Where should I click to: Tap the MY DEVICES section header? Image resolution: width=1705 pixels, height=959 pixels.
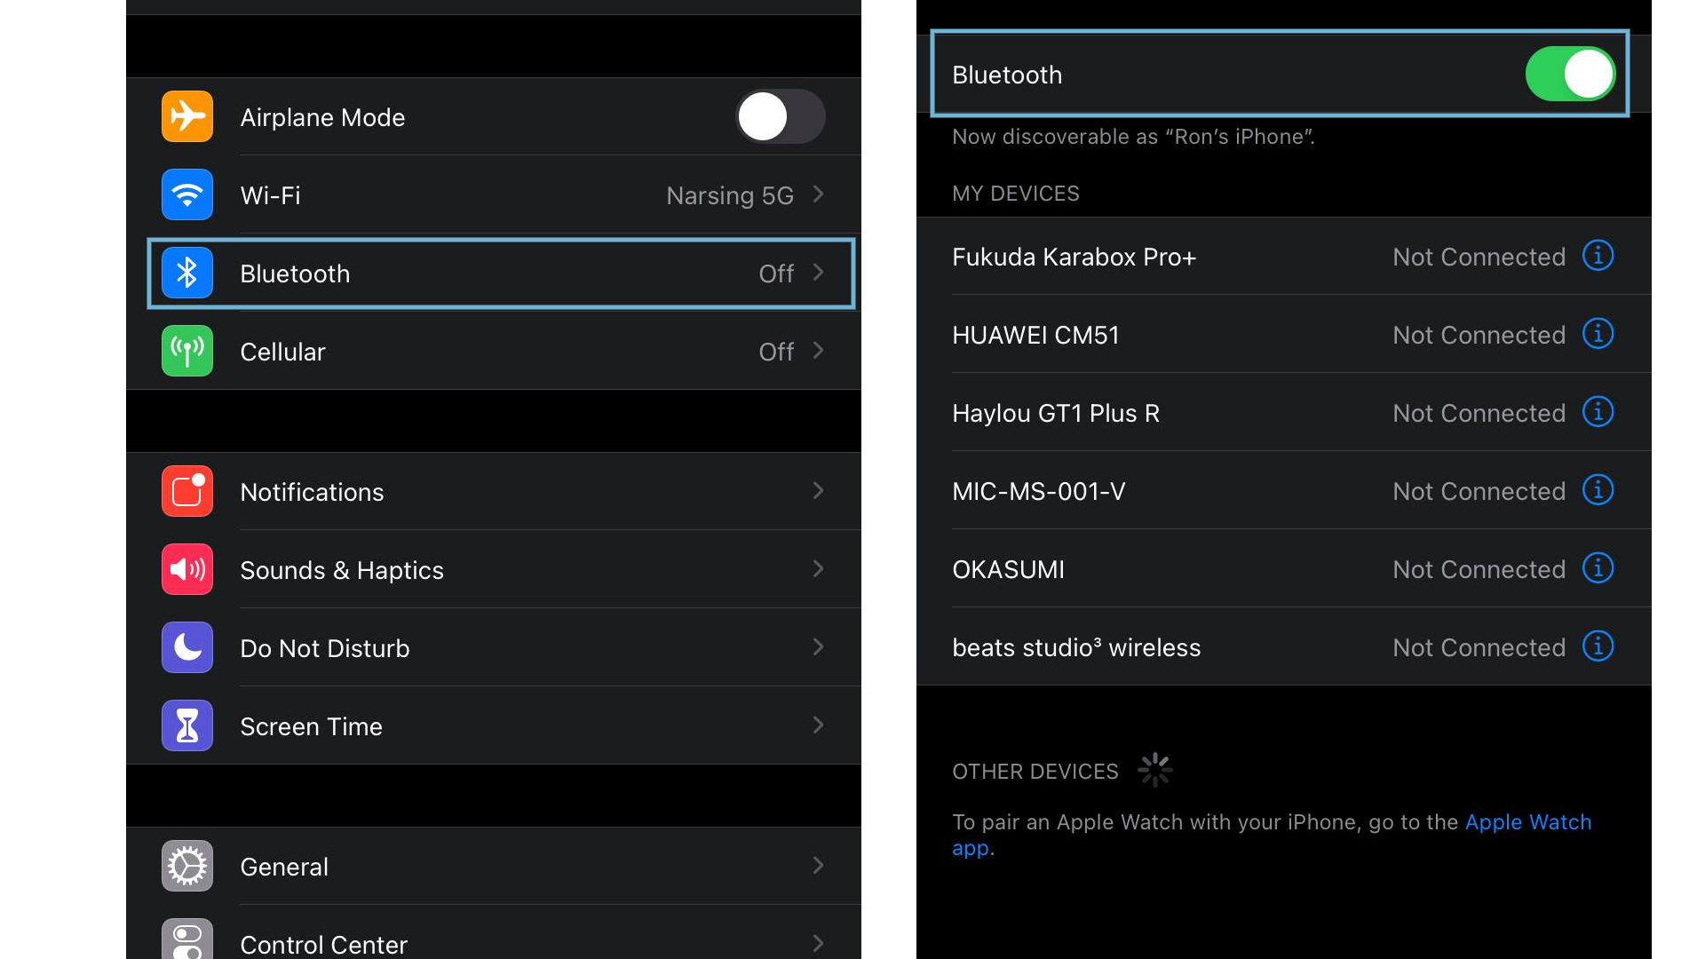(1016, 194)
